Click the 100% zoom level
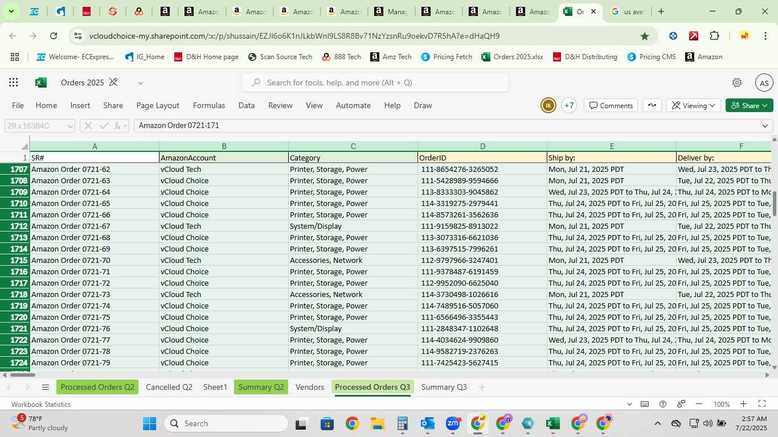778x437 pixels. coord(722,404)
